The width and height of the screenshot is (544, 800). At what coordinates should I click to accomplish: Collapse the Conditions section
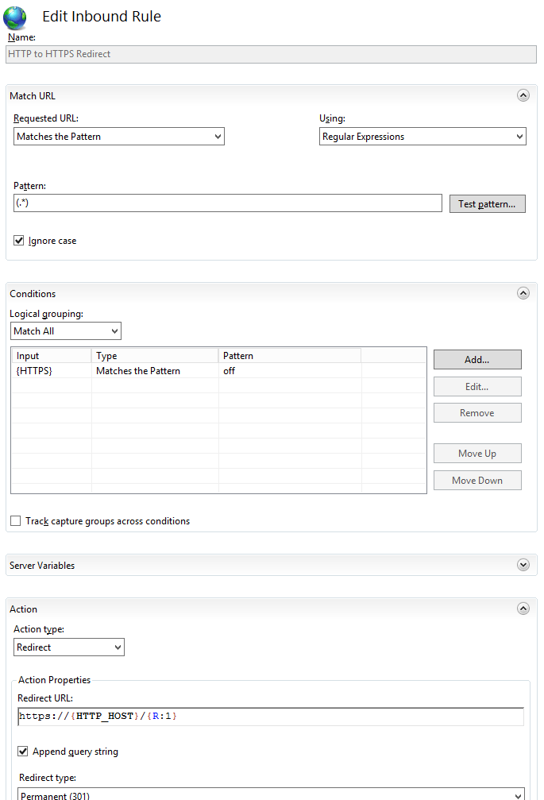click(523, 293)
